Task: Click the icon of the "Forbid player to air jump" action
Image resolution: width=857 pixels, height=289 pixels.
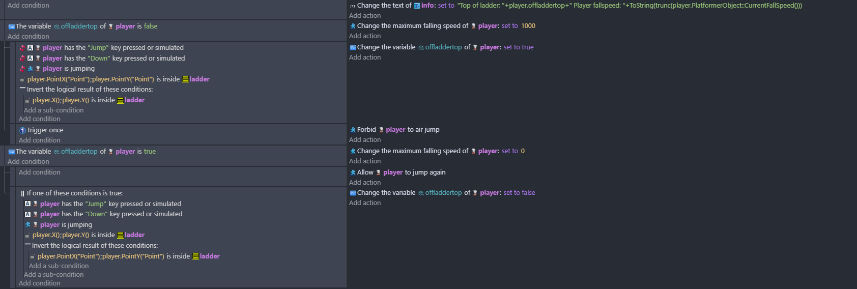Action: (353, 130)
